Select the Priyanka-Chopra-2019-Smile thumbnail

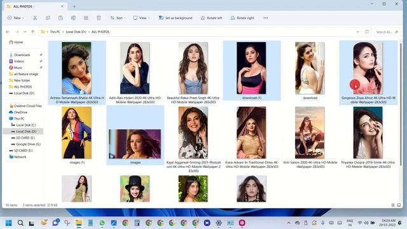pyautogui.click(x=368, y=133)
